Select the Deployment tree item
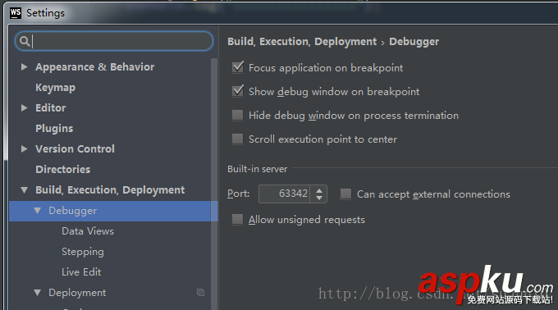558x310 pixels. (77, 293)
